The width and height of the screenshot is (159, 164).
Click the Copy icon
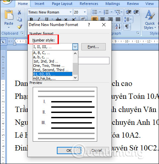pyautogui.click(x=20, y=19)
